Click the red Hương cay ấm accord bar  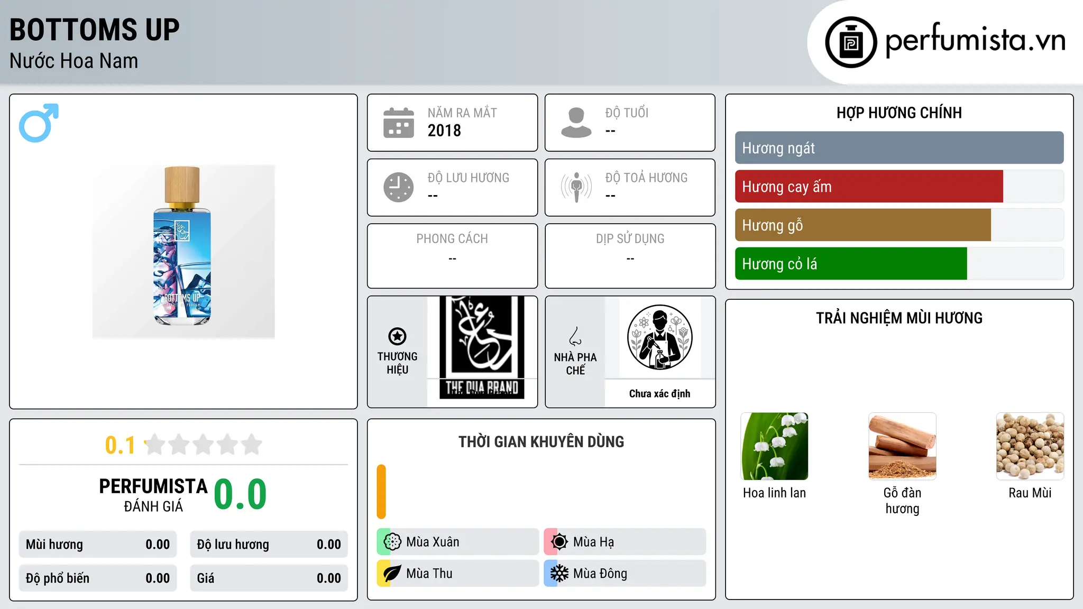[x=869, y=186]
